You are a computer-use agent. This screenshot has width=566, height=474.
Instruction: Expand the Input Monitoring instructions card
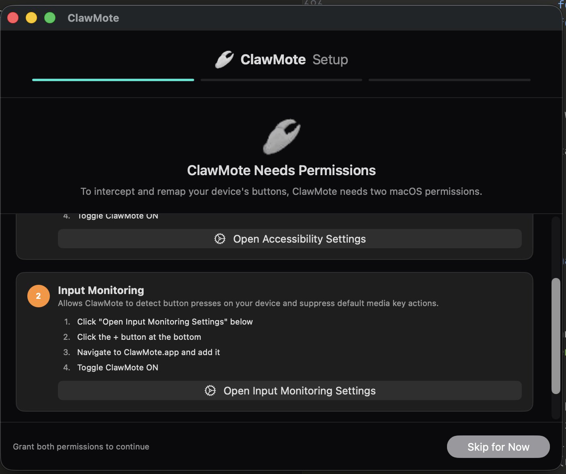pyautogui.click(x=275, y=341)
